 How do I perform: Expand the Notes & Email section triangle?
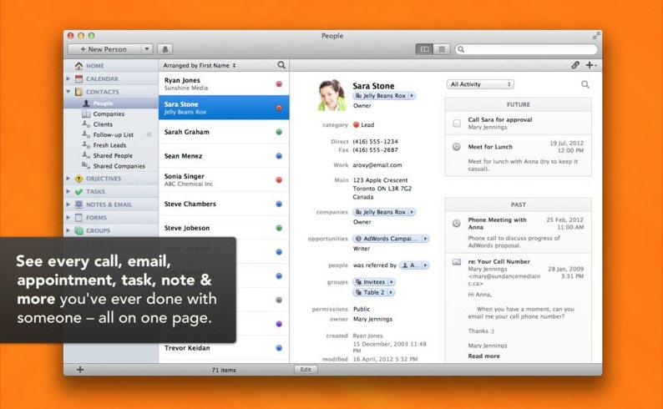pyautogui.click(x=68, y=205)
